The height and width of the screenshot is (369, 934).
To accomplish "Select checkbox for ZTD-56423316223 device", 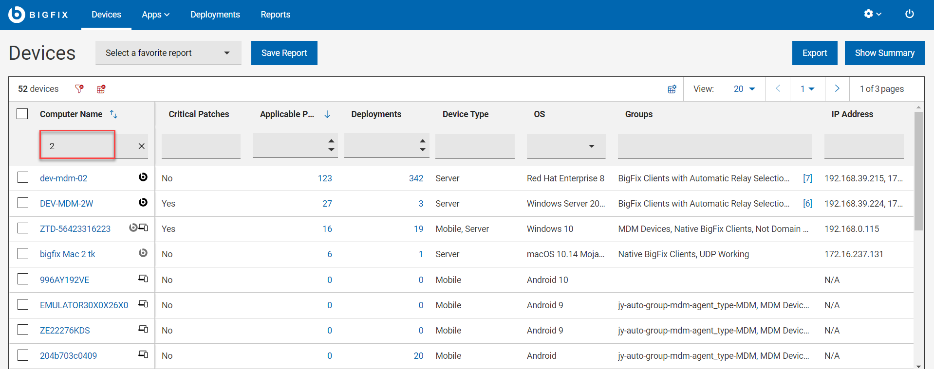I will [x=23, y=228].
